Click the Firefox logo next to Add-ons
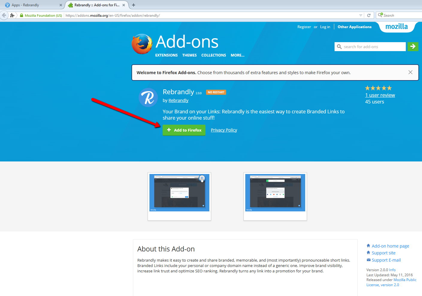422x296 pixels. point(142,44)
